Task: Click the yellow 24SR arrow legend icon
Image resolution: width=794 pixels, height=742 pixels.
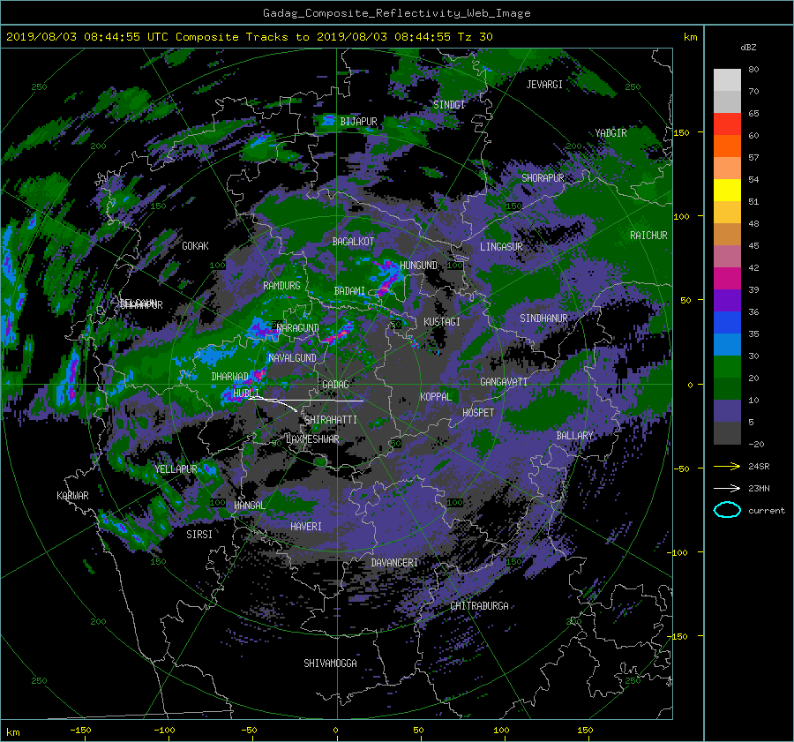Action: click(727, 467)
